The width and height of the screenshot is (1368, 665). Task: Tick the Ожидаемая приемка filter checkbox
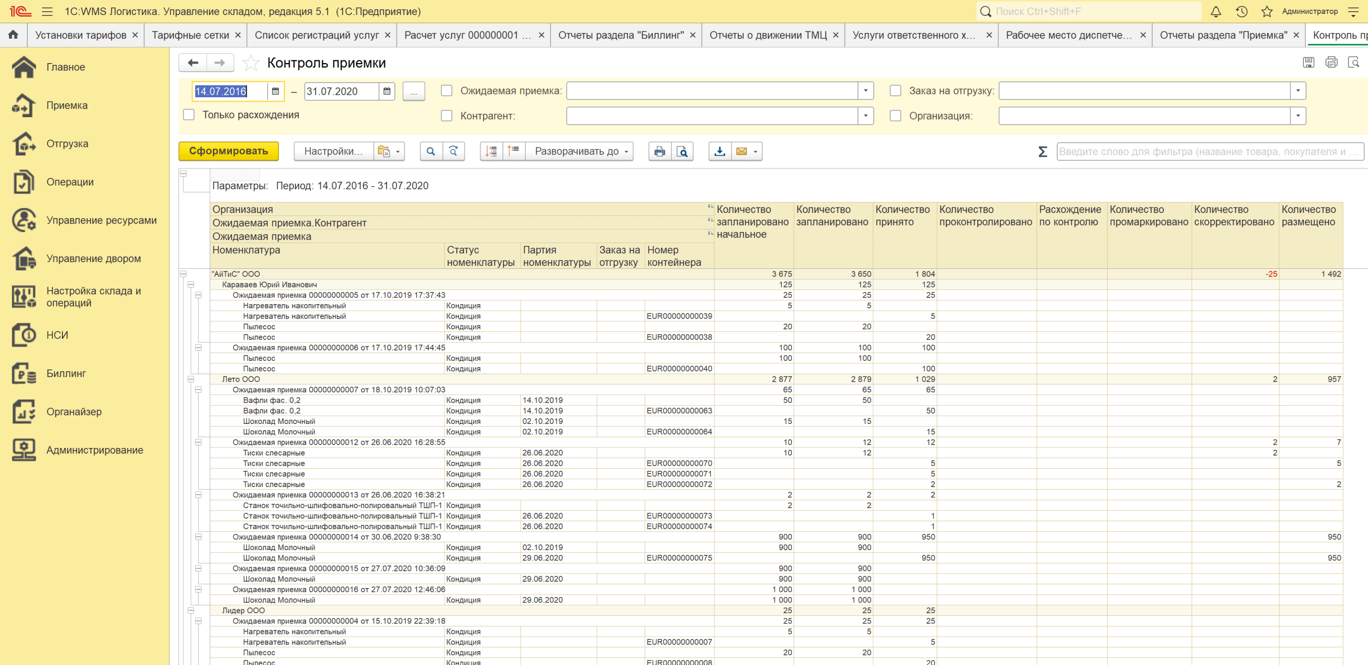point(447,91)
